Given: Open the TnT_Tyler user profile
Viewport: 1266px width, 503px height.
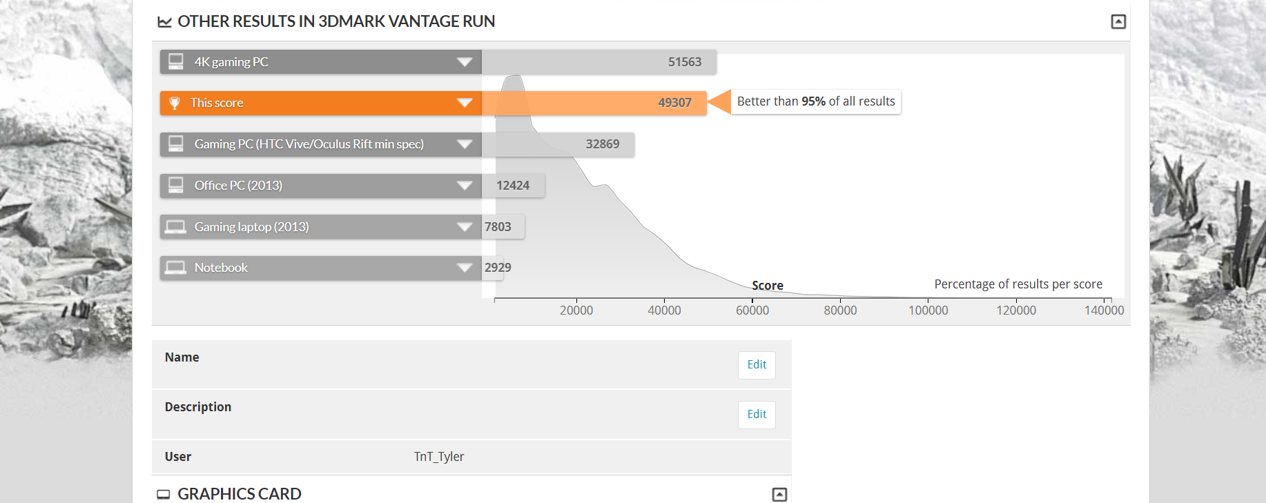Looking at the screenshot, I should pyautogui.click(x=439, y=457).
